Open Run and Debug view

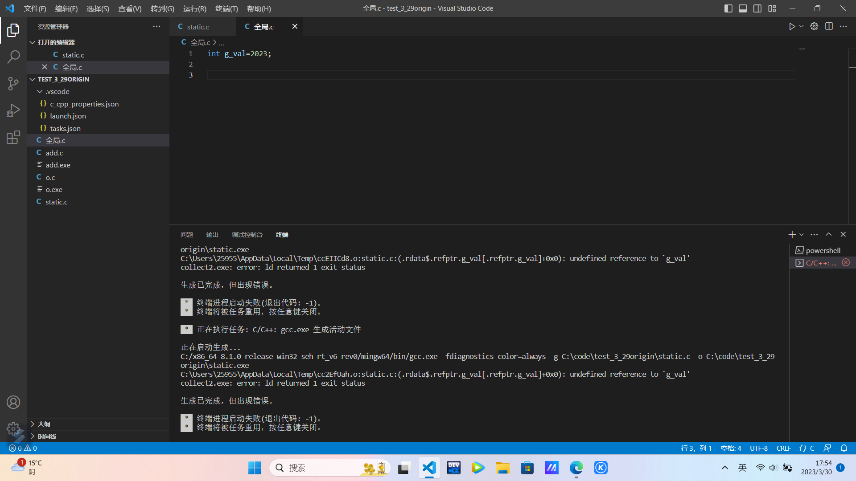(x=13, y=110)
